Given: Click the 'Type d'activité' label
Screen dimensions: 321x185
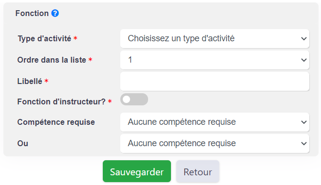Looking at the screenshot, I should click(44, 38).
